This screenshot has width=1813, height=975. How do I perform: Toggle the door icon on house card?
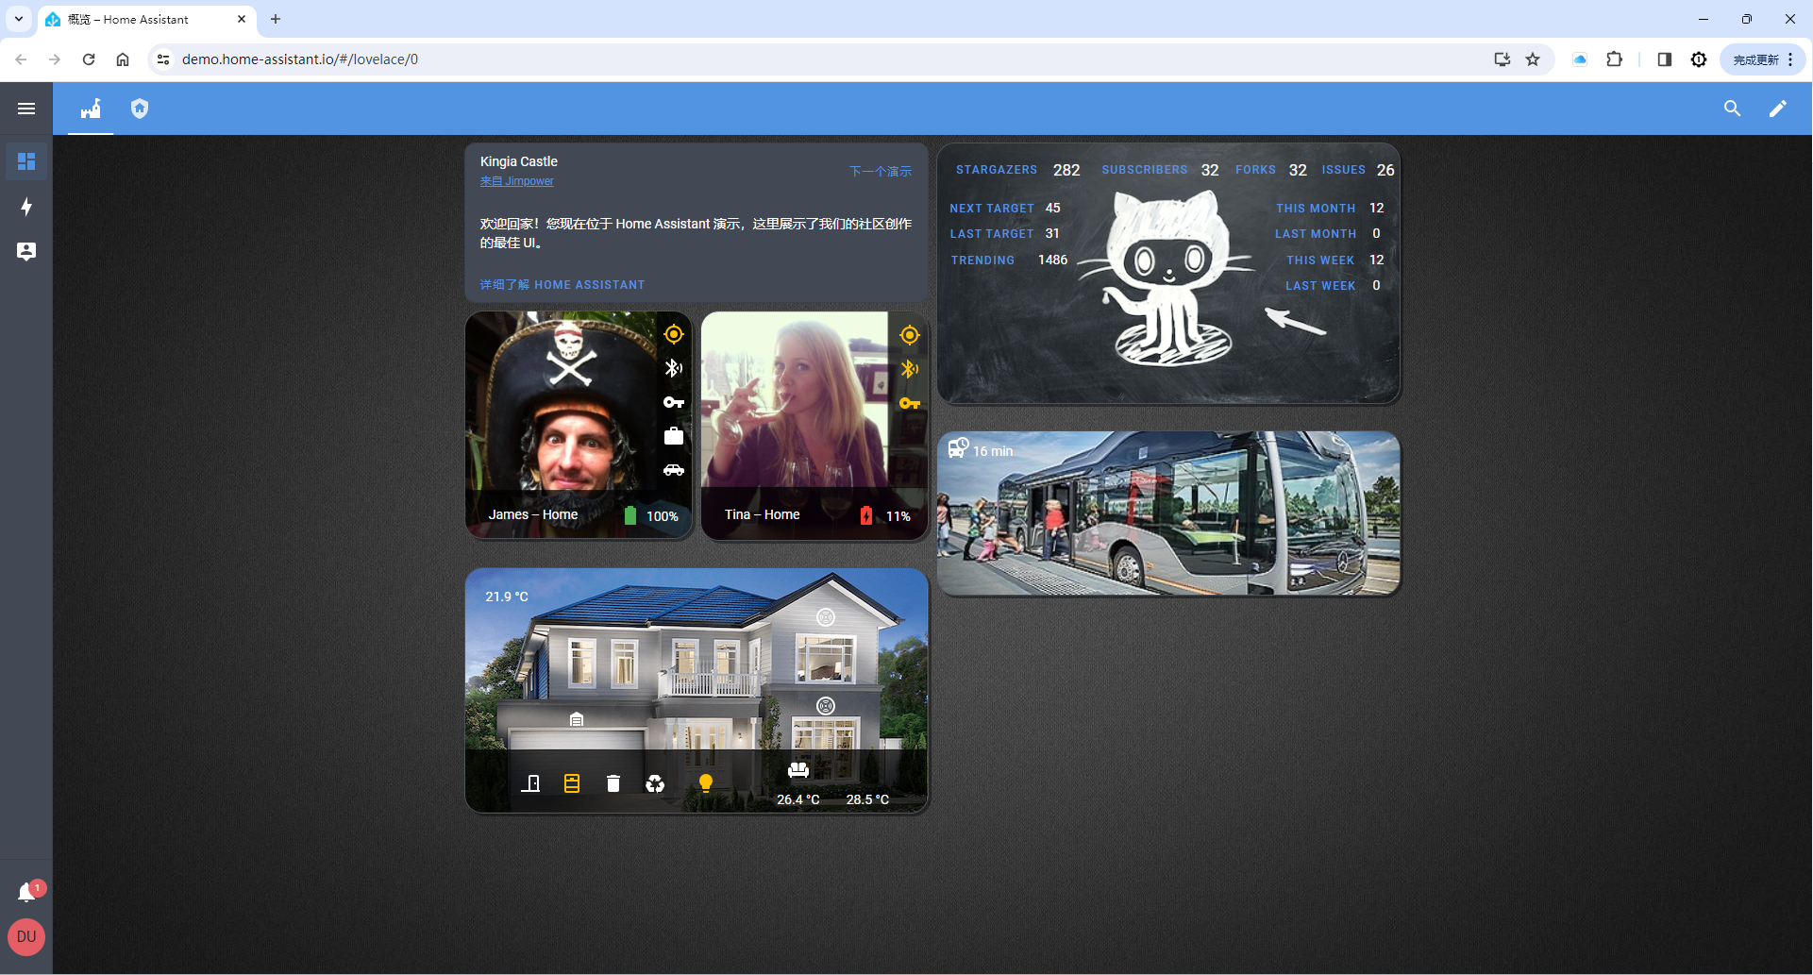point(530,783)
